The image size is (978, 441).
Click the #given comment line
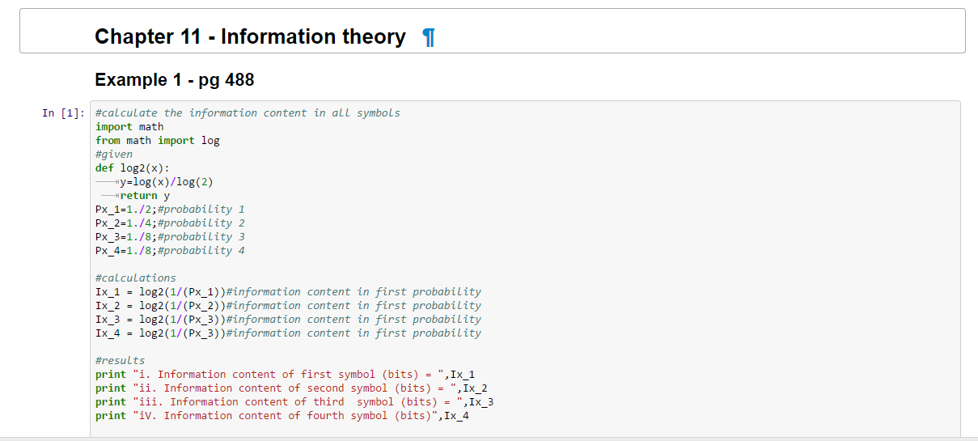pos(113,155)
